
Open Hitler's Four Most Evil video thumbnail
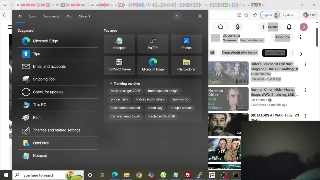228,73
